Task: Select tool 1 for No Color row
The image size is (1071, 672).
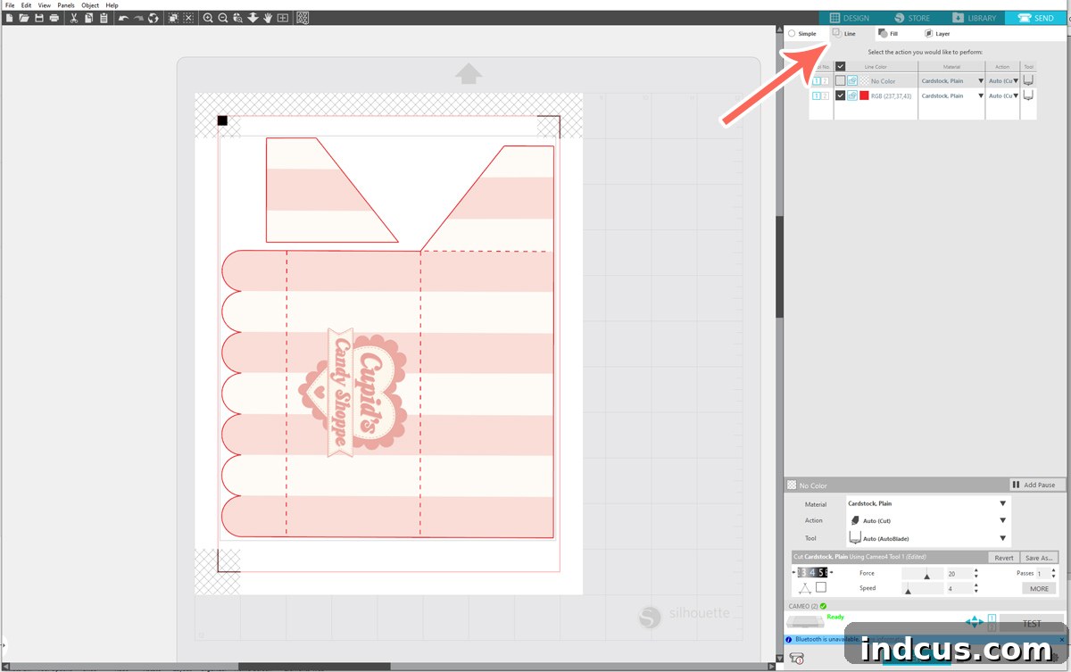Action: [x=817, y=81]
